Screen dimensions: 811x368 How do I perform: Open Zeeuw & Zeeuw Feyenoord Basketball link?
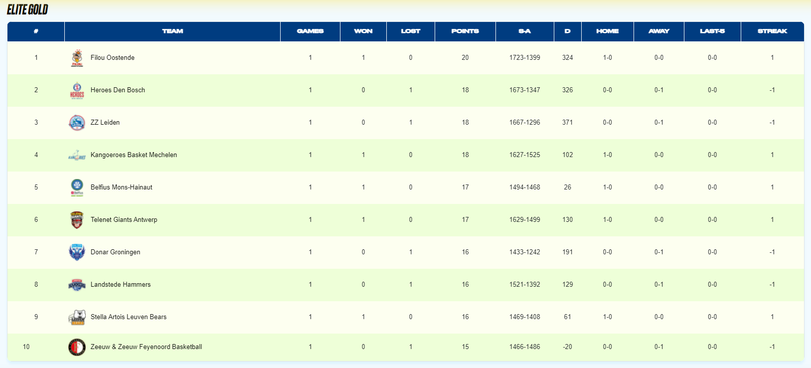[146, 347]
